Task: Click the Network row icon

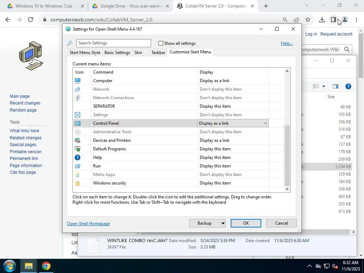Action: 77,89
